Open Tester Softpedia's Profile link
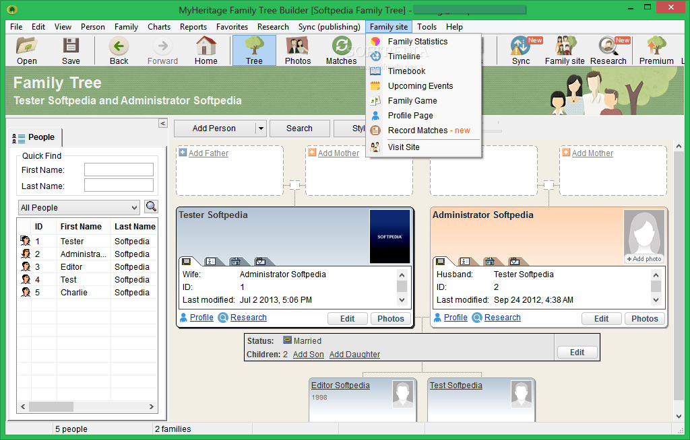Screen dimensions: 690x440 [201, 318]
